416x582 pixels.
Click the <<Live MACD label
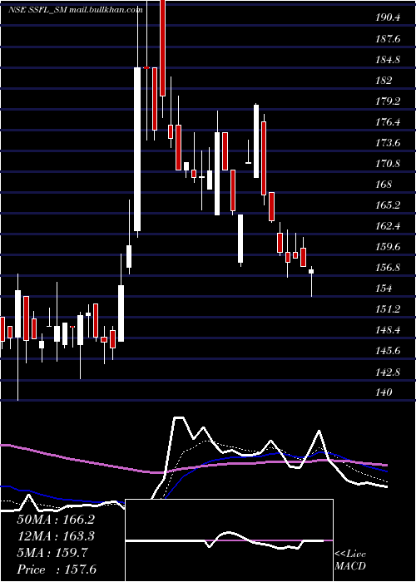[350, 560]
